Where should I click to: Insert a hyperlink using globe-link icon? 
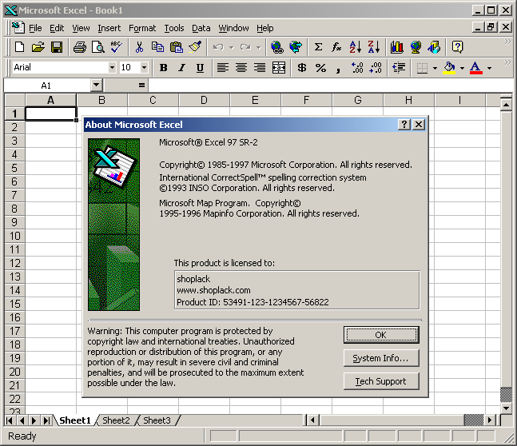click(x=277, y=47)
